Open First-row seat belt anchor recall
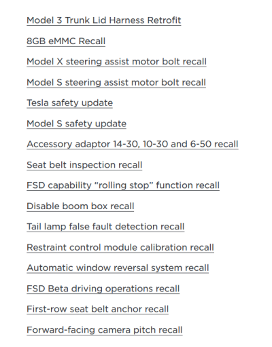The image size is (272, 347). pos(98,309)
